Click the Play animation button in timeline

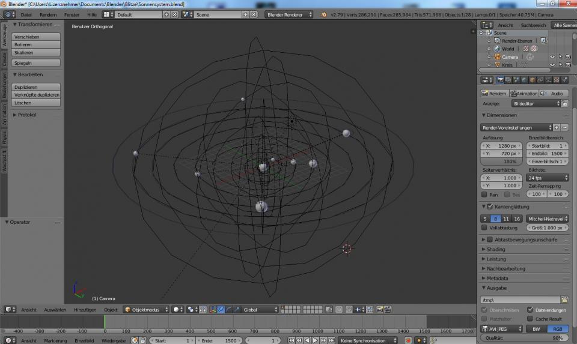[315, 340]
